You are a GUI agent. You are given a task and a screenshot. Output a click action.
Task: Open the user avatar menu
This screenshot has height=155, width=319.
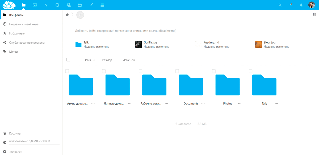311,5
